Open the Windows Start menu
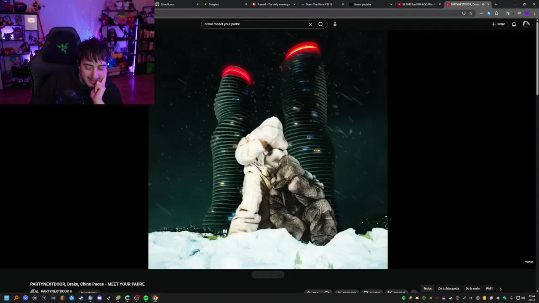This screenshot has height=303, width=539. [7, 298]
